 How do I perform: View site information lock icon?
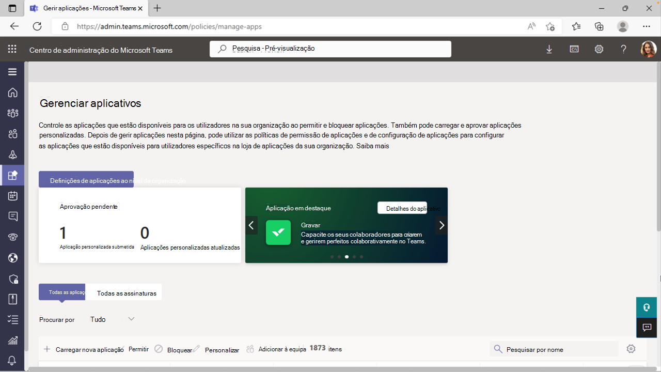click(x=65, y=26)
